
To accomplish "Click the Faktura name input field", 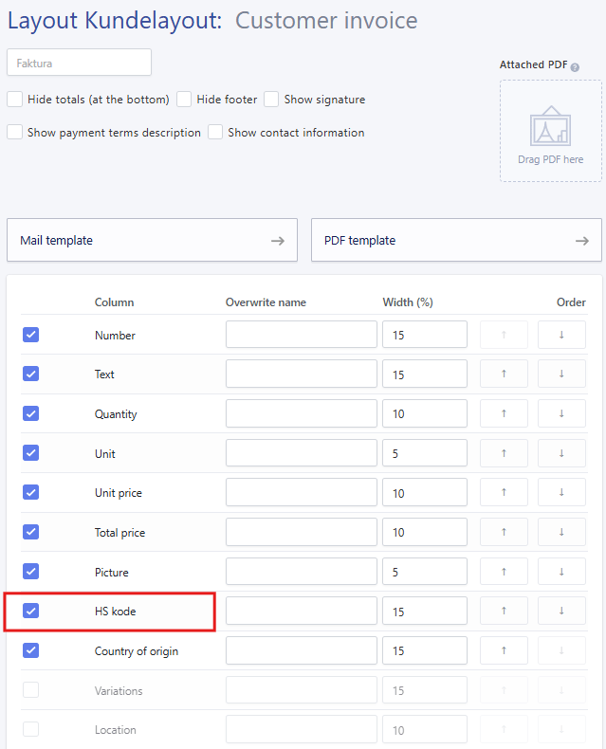I will 79,63.
